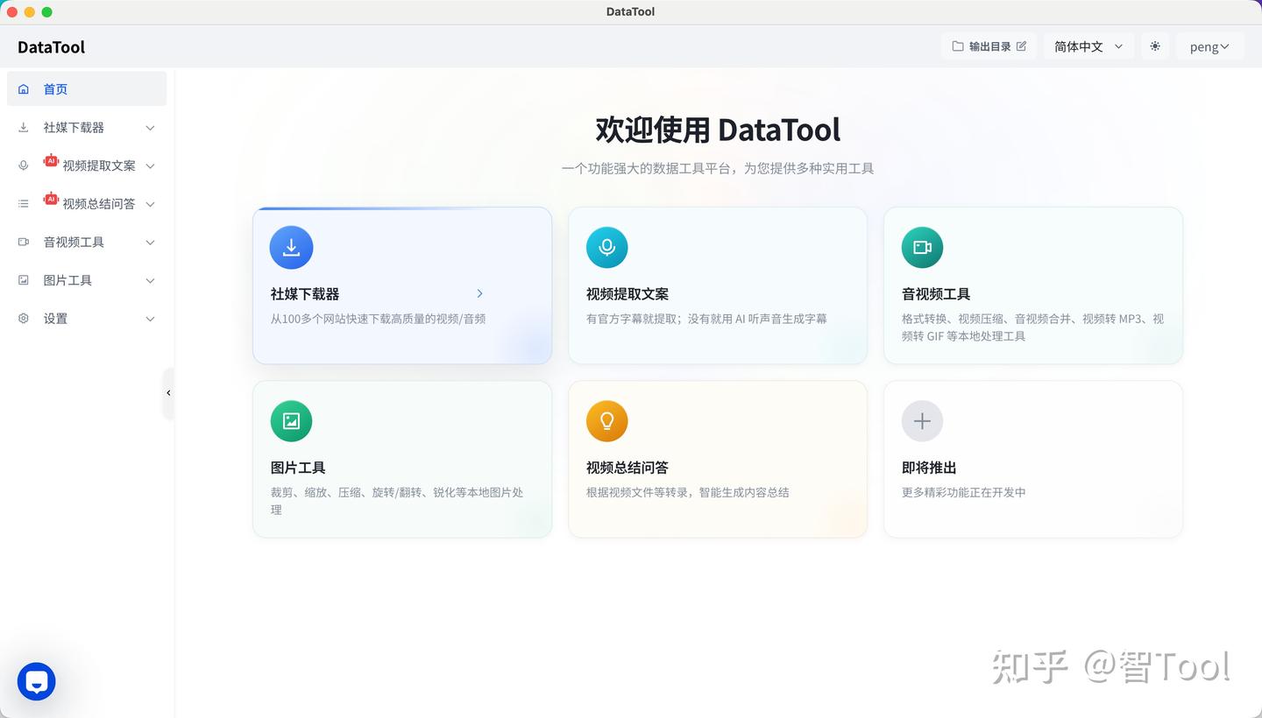Click the arrow on the 社媒下载器 card

pyautogui.click(x=479, y=293)
